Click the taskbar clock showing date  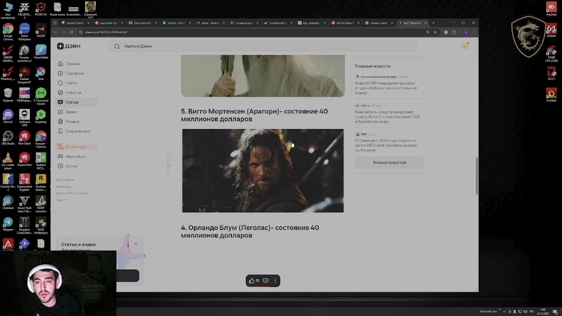544,312
